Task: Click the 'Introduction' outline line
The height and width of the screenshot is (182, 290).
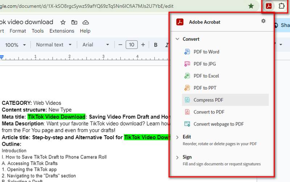Action: click(14, 150)
